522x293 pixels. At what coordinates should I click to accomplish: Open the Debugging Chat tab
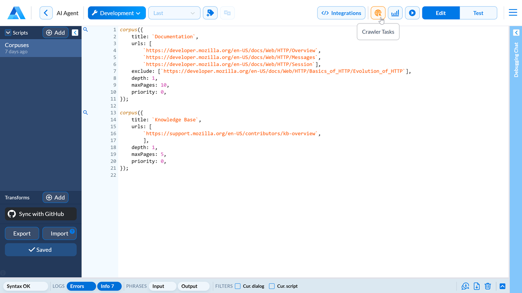[x=516, y=59]
